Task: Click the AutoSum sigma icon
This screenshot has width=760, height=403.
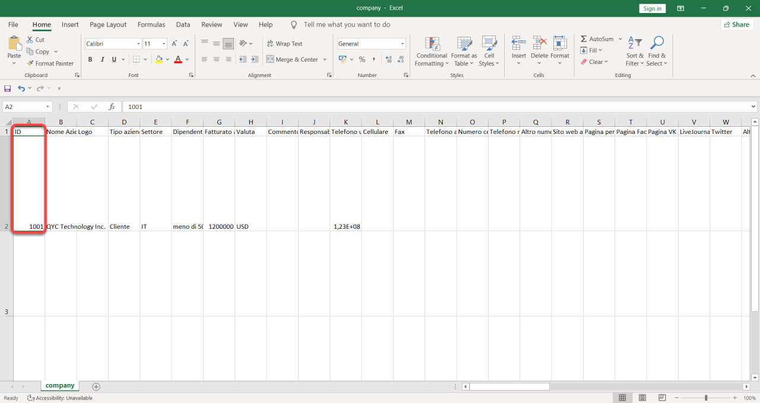Action: (x=584, y=39)
